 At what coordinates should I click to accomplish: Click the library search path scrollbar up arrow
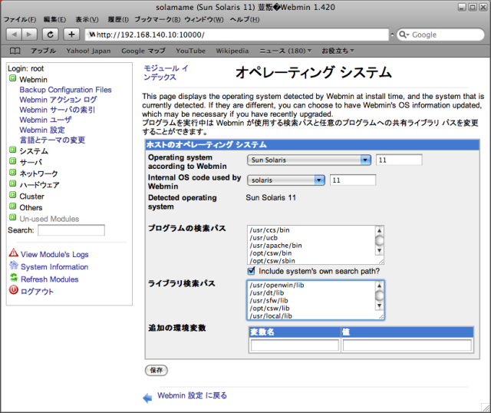click(x=379, y=286)
